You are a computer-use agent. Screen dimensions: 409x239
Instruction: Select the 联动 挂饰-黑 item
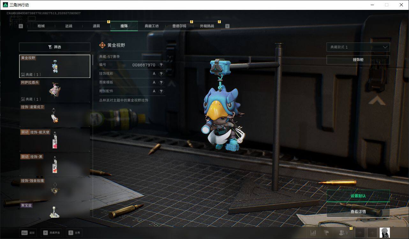point(55,165)
